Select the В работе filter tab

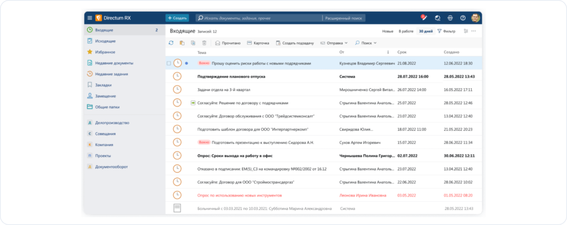pos(406,31)
